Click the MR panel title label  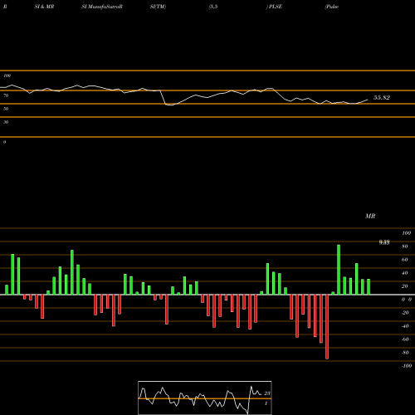tap(370, 216)
